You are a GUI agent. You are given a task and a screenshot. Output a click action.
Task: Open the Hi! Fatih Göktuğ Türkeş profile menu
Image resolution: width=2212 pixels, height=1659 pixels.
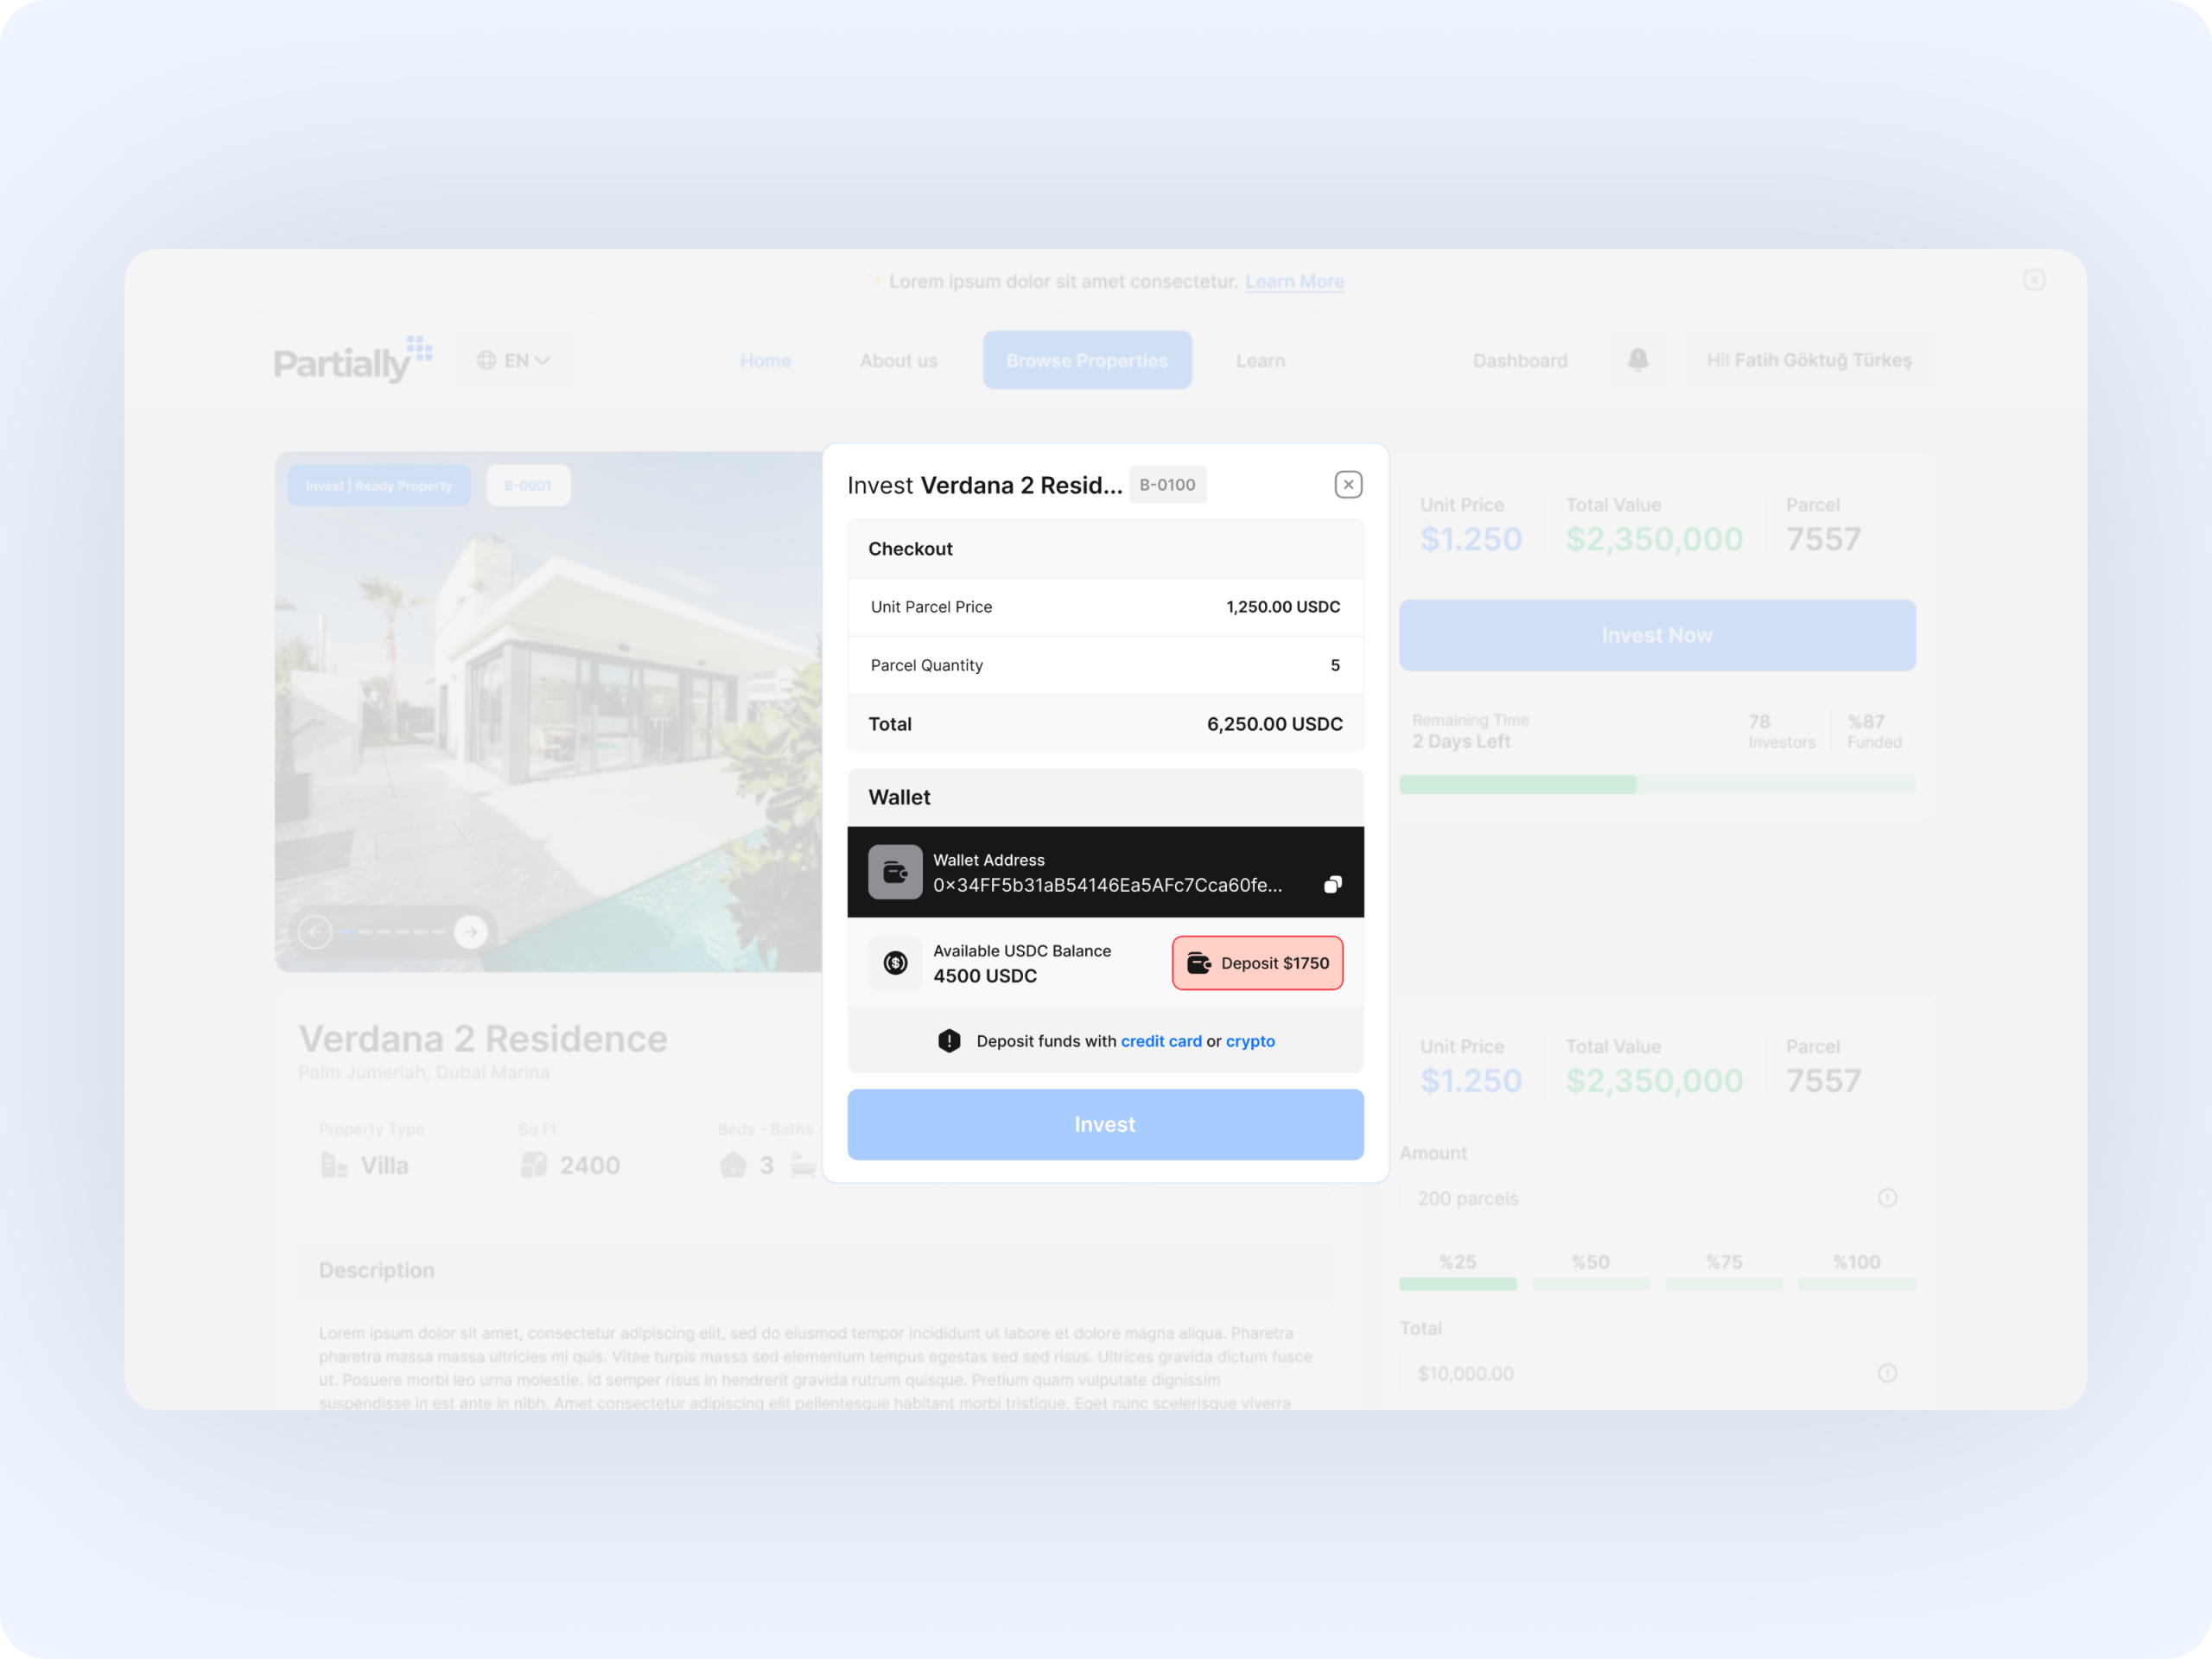1809,360
